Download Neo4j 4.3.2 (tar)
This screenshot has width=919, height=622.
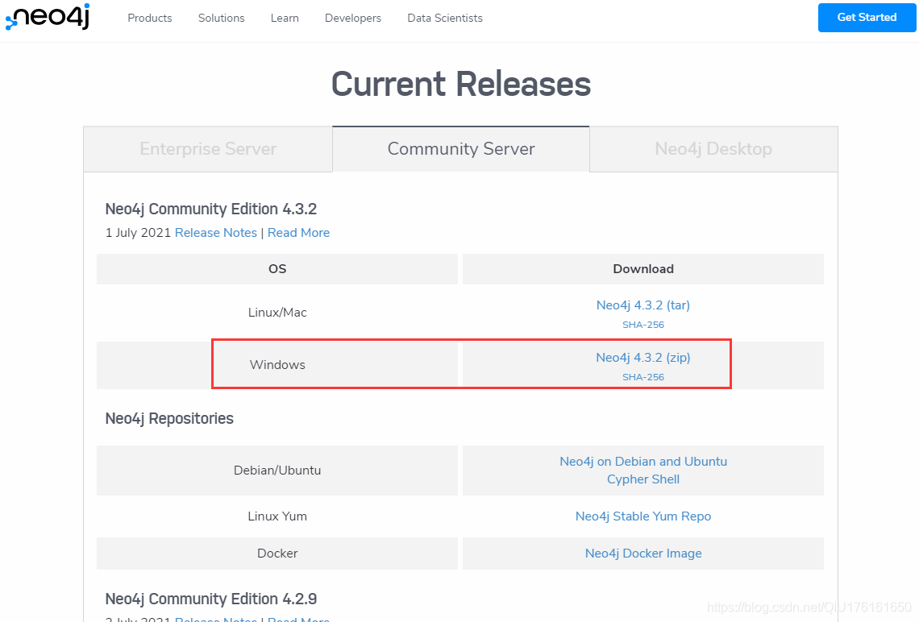coord(643,305)
